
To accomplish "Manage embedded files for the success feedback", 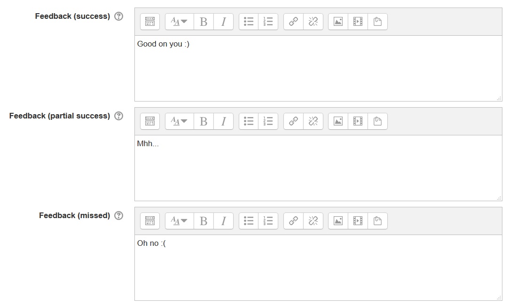I will coord(378,21).
